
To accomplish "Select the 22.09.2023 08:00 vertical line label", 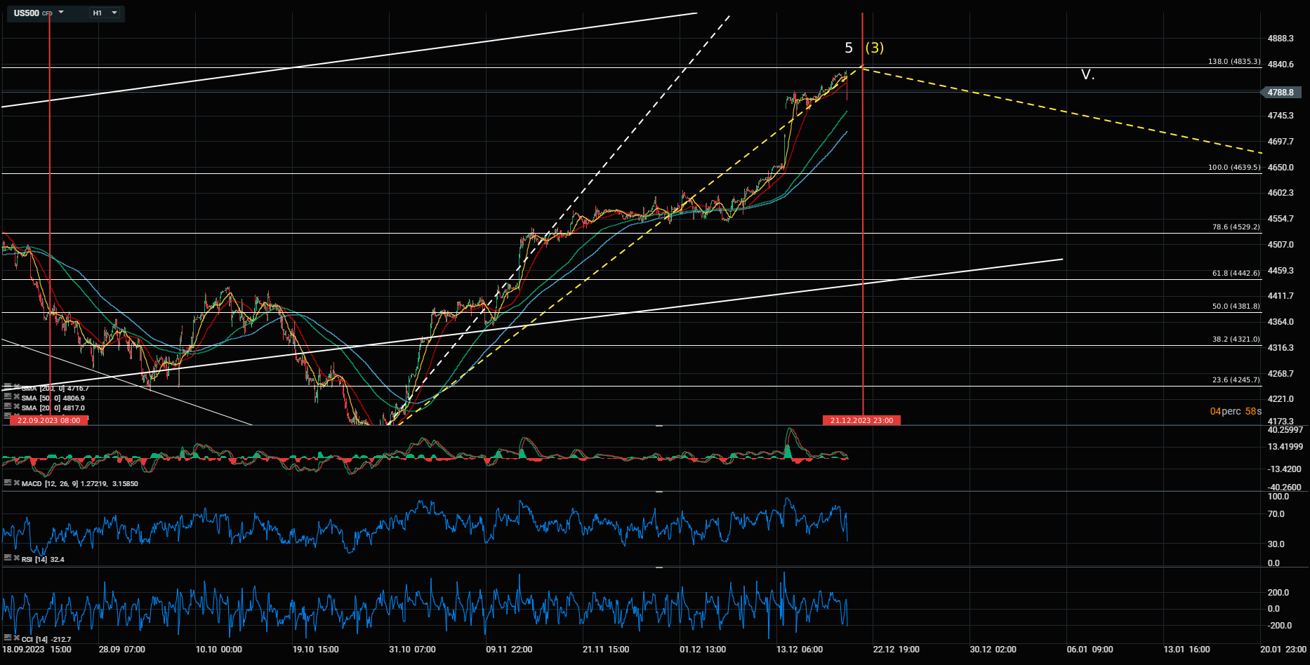I will tap(49, 420).
